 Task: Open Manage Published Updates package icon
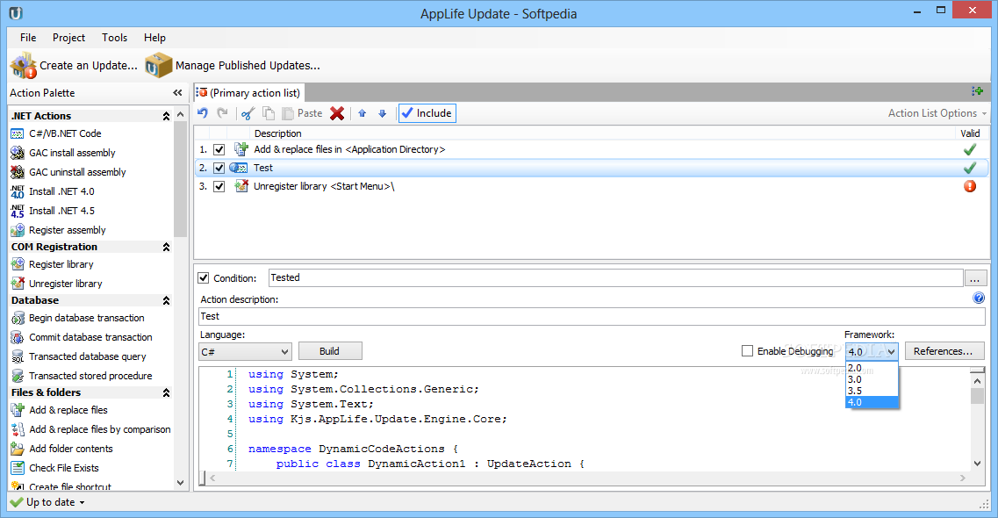(159, 66)
